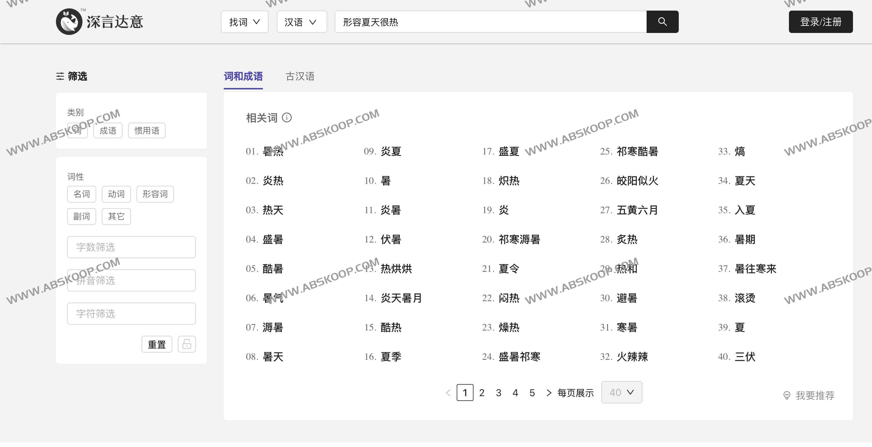Image resolution: width=872 pixels, height=447 pixels.
Task: Open the word result 皎阳似火
Action: [638, 180]
